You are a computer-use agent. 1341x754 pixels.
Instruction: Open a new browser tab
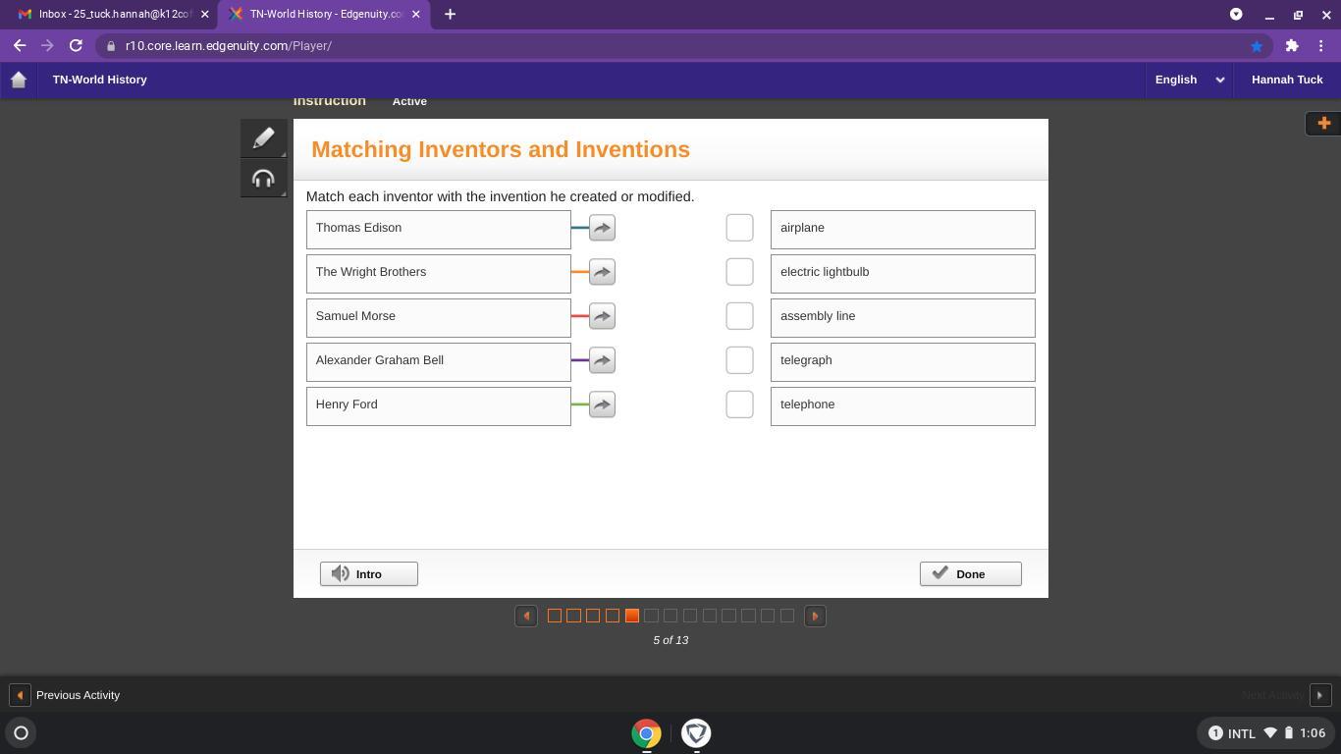pyautogui.click(x=450, y=15)
